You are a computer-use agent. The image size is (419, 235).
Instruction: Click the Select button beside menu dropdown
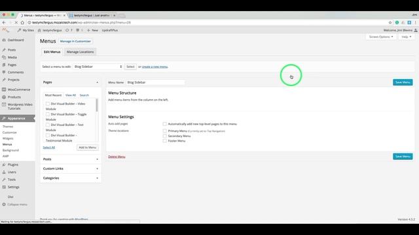coord(130,67)
